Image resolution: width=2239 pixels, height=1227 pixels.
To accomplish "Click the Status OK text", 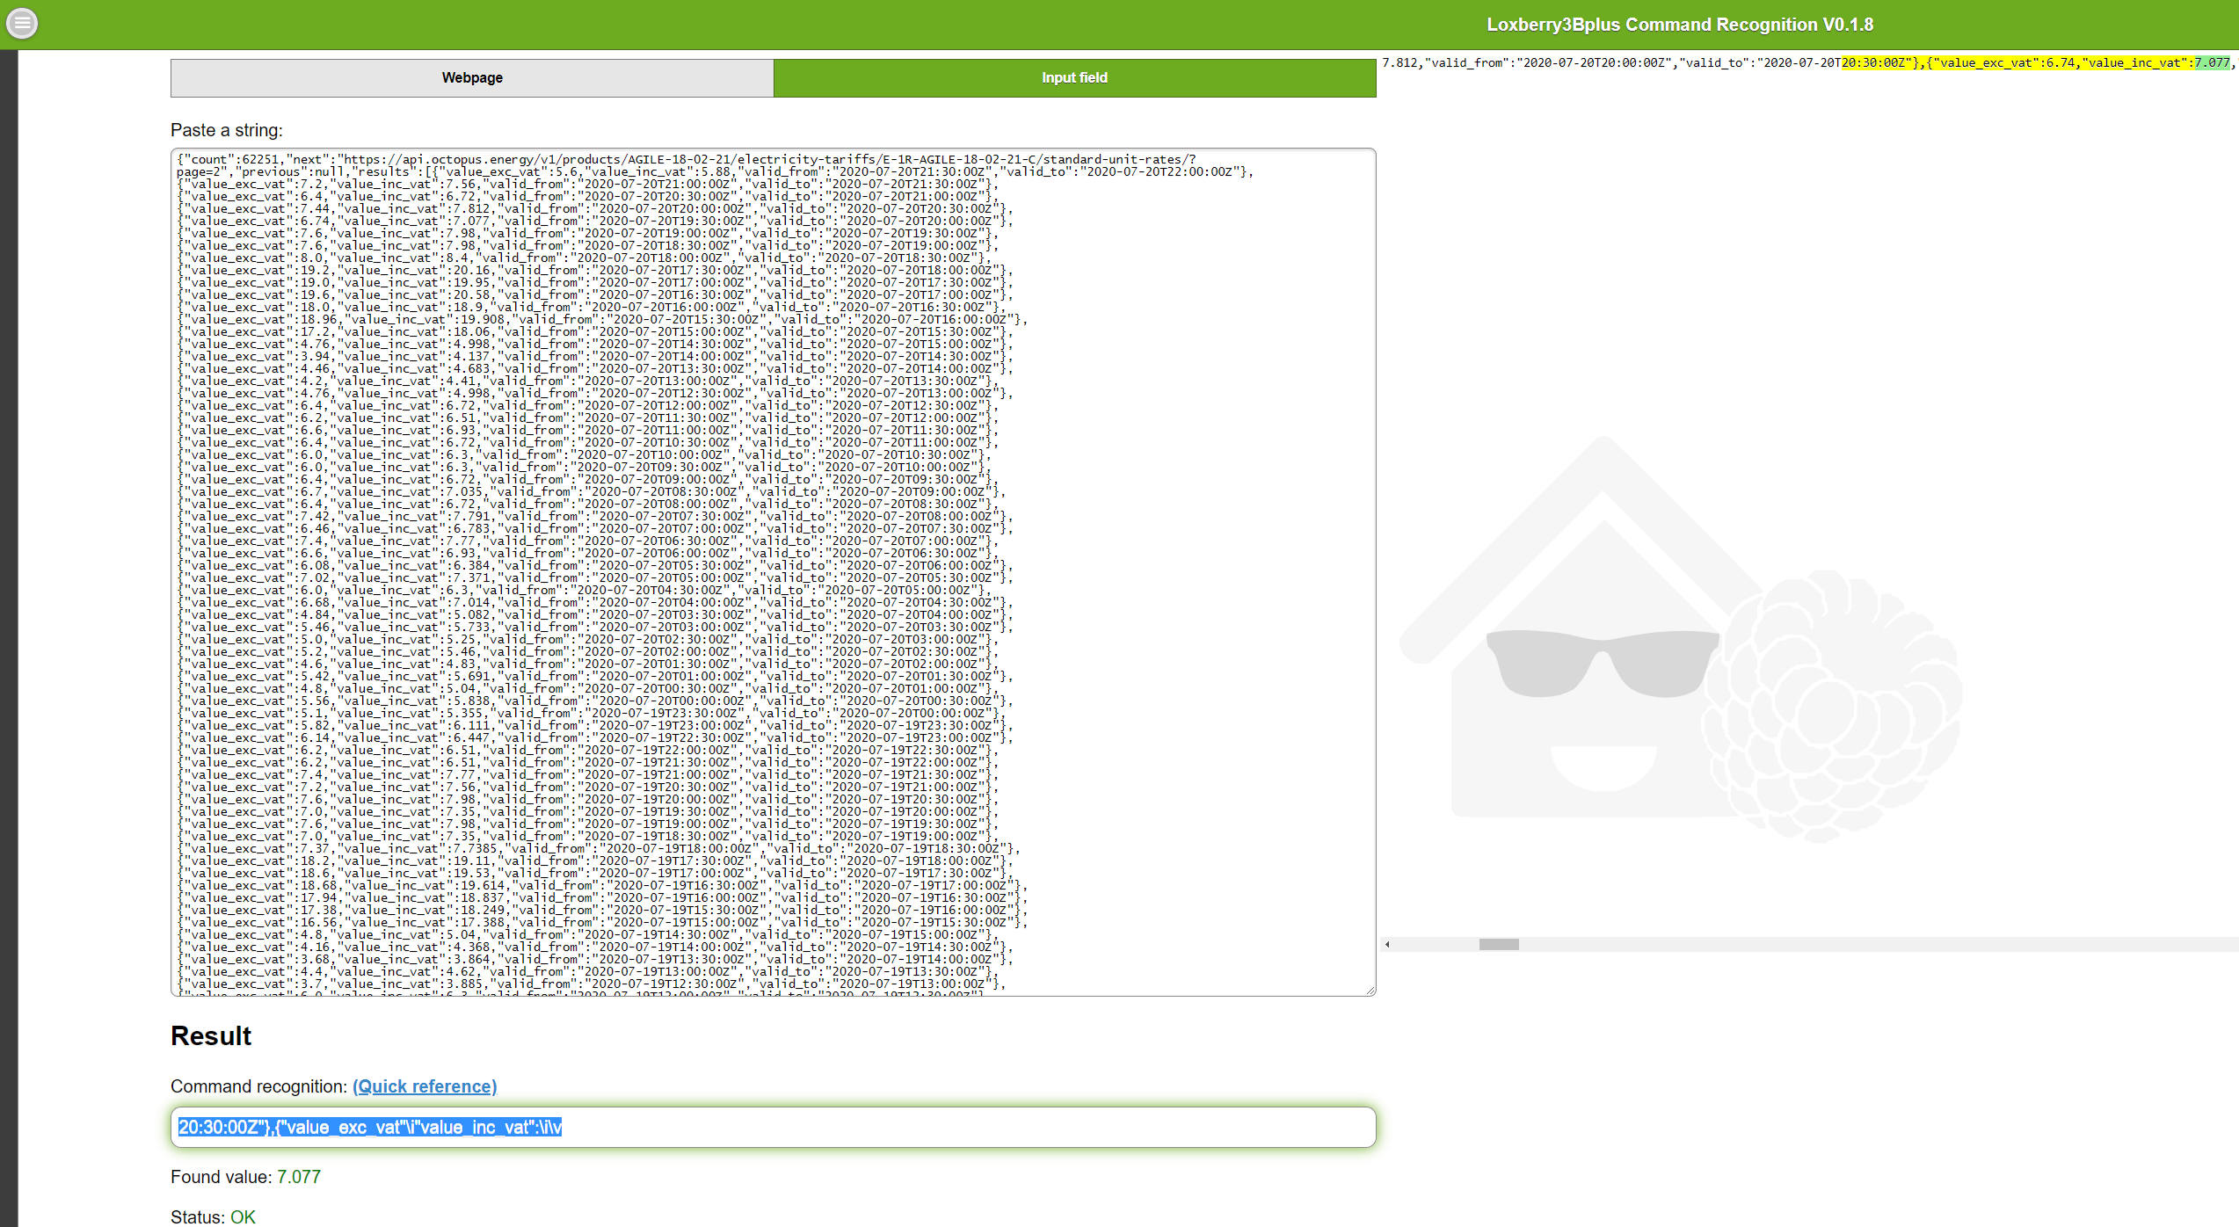I will [x=243, y=1217].
